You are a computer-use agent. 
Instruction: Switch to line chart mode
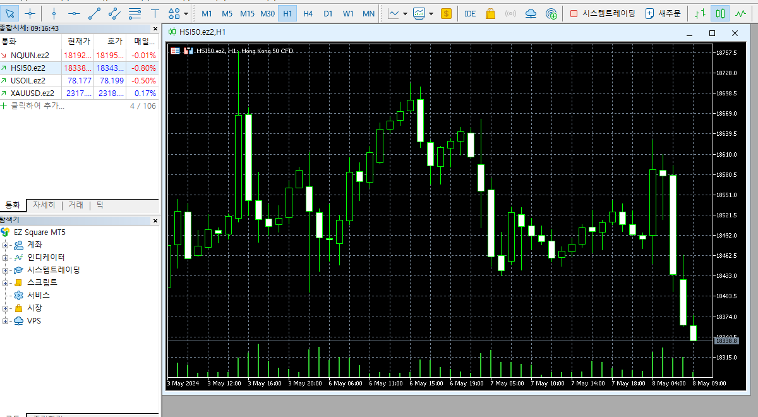coord(740,13)
